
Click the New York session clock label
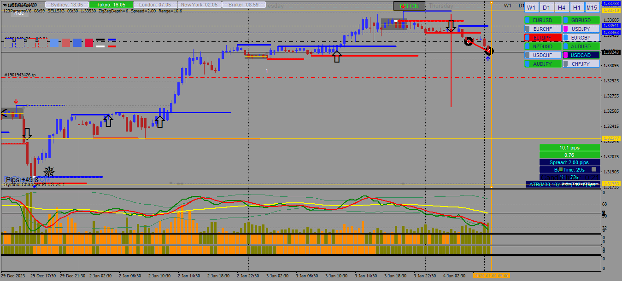point(199,5)
